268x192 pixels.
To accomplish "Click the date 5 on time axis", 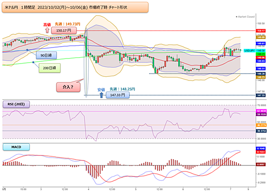I will pyautogui.click(x=136, y=189).
